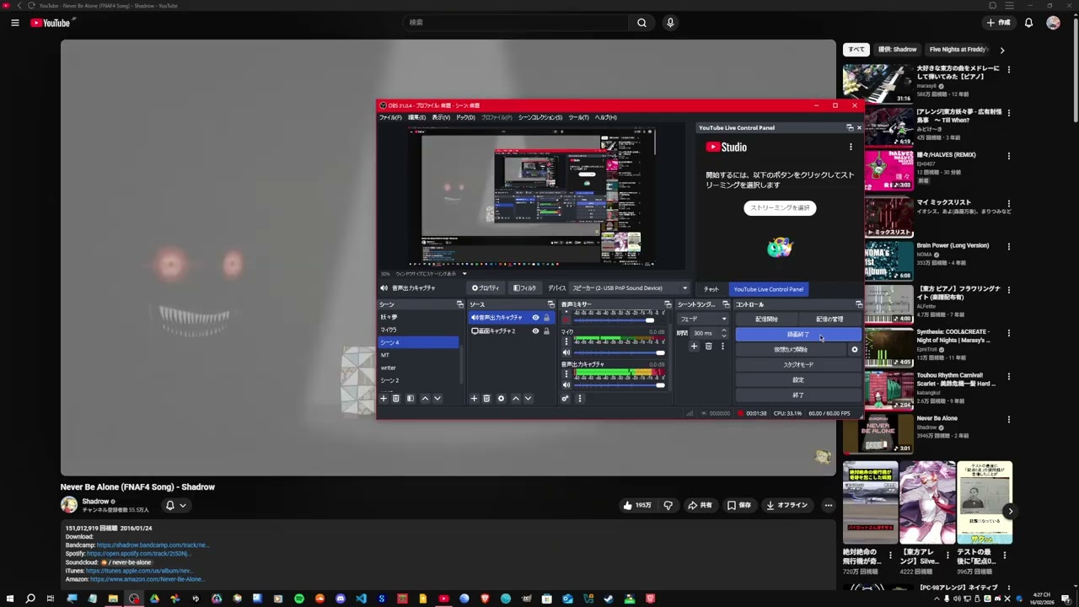
Task: Open the デバイス speaker device dropdown
Action: [630, 288]
